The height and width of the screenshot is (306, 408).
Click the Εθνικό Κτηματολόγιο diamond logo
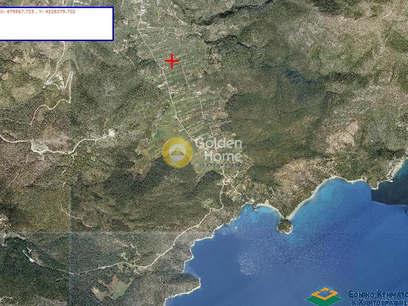tap(324, 296)
